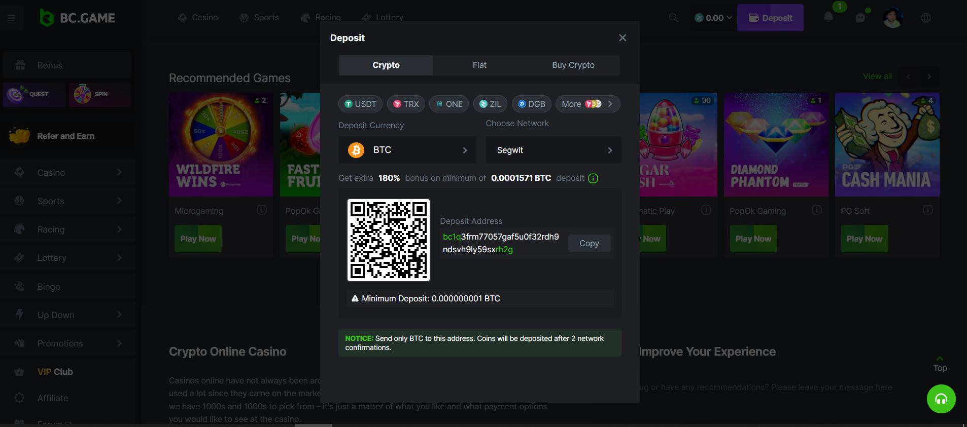Open the hamburger menu icon
Screen dimensions: 967x427
[x=11, y=18]
